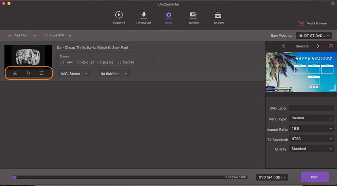This screenshot has height=186, width=337.
Task: Open the DVD 5(4.5GB) disc type dropdown
Action: click(272, 177)
